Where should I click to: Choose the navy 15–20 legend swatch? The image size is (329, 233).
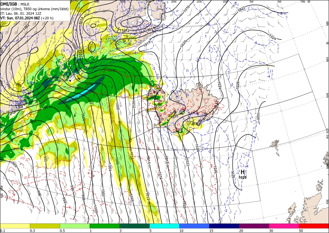coord(224,226)
